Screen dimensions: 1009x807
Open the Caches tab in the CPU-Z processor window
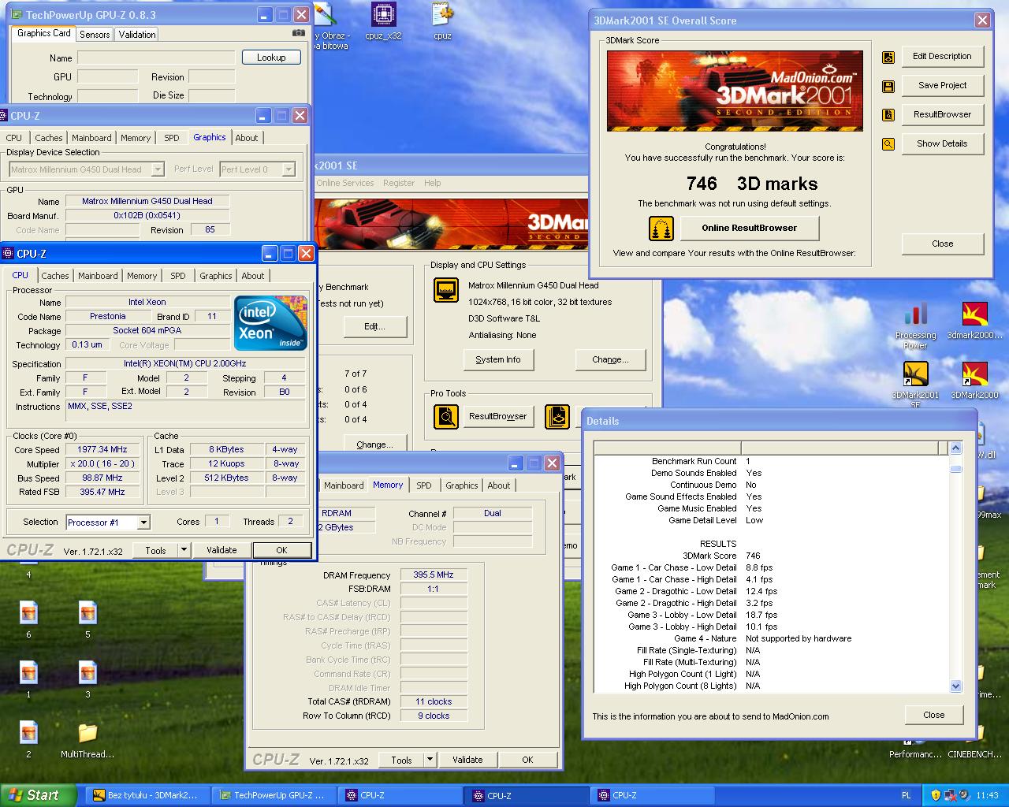pos(55,276)
